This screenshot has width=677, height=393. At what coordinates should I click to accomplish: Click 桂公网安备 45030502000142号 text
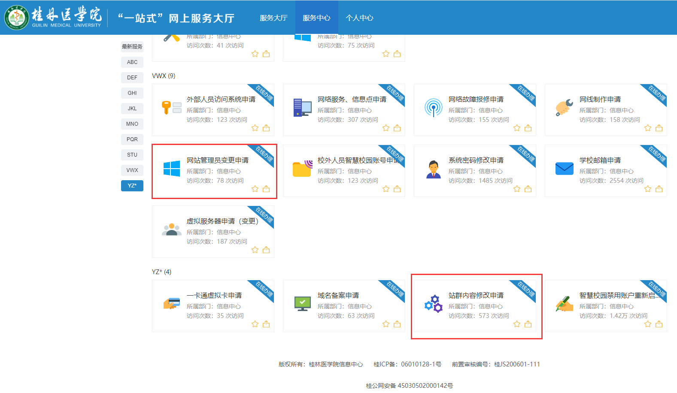[x=410, y=386]
